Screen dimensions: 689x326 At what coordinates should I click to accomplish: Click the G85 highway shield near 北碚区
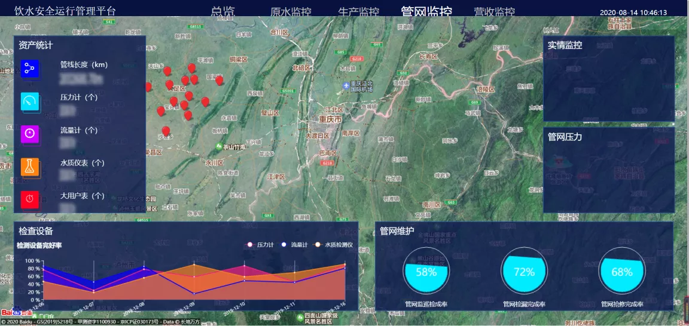(x=340, y=52)
